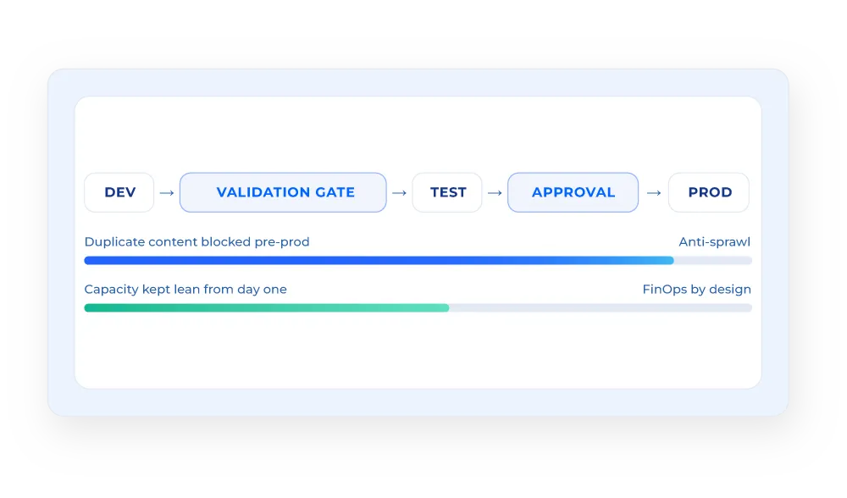Click the filled blue progress bar
Screen dimensions: 847x498
pos(379,260)
